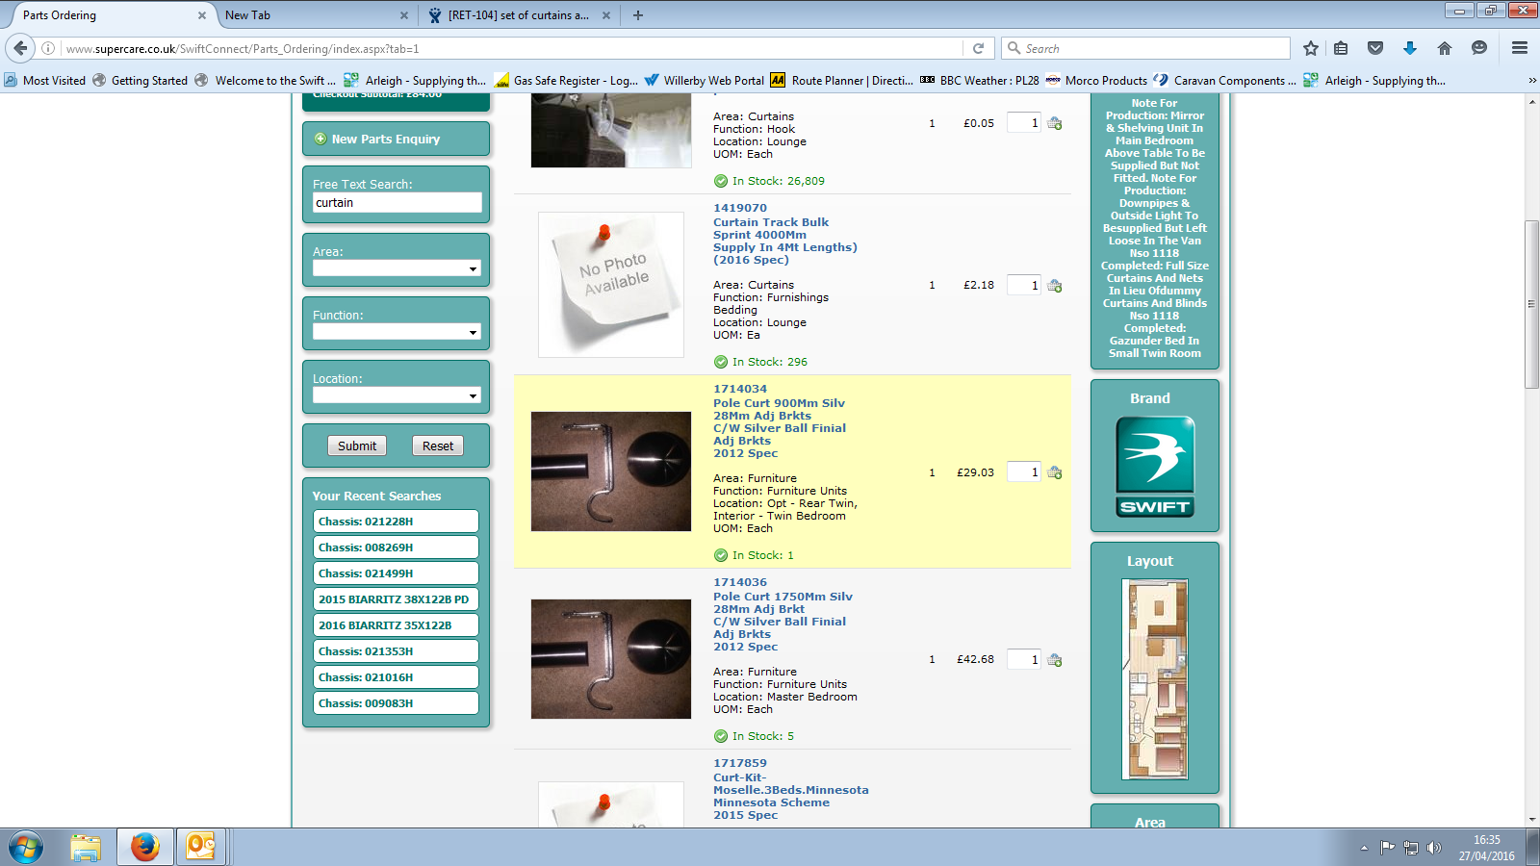Open the bookmarks list icon
The height and width of the screenshot is (866, 1540).
pos(1341,48)
